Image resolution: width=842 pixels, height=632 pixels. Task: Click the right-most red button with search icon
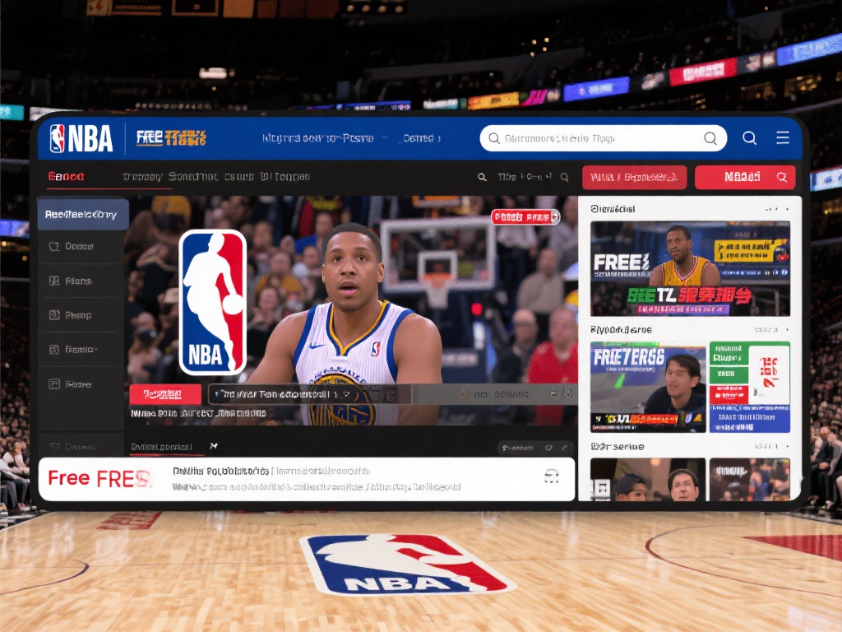point(745,177)
